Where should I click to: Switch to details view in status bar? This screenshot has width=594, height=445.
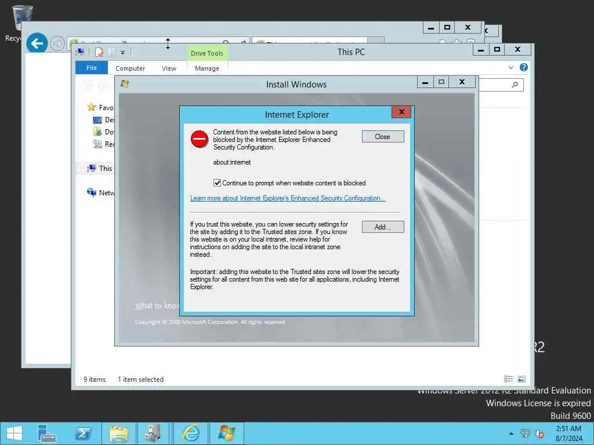point(508,379)
